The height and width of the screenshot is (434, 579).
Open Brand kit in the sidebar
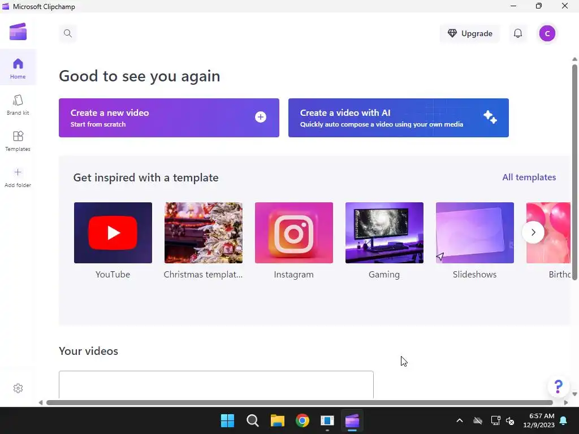pyautogui.click(x=18, y=105)
